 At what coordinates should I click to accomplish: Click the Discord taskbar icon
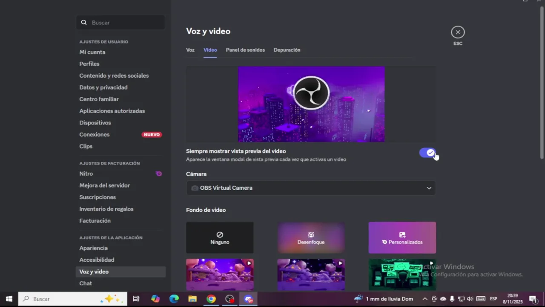coord(249,299)
